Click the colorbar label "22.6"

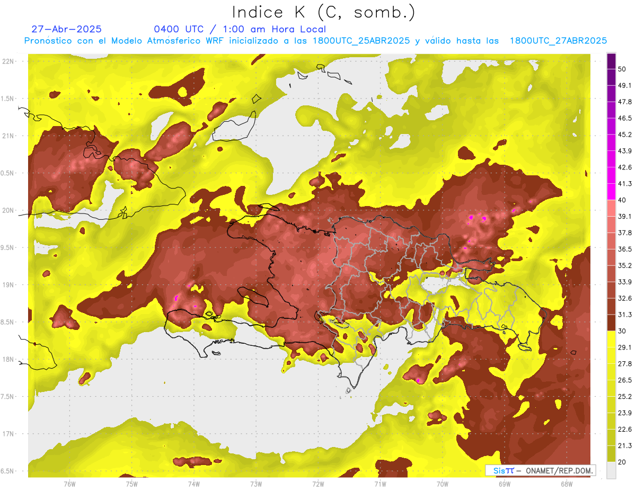pos(625,430)
